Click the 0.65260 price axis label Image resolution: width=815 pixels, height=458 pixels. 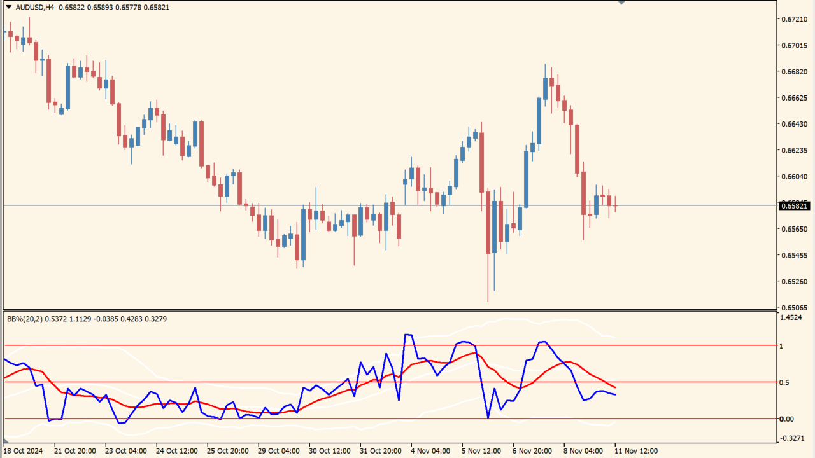(793, 281)
